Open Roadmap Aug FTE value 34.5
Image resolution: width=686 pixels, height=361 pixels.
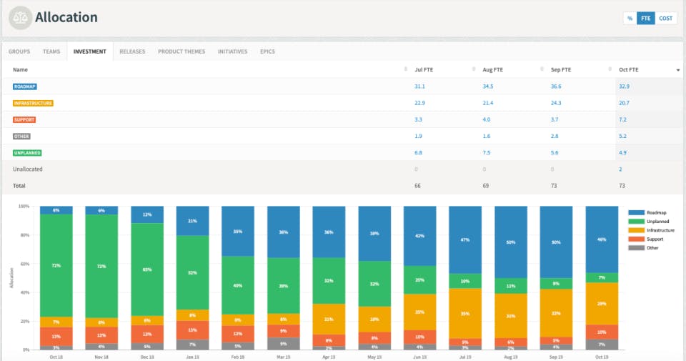click(x=488, y=86)
